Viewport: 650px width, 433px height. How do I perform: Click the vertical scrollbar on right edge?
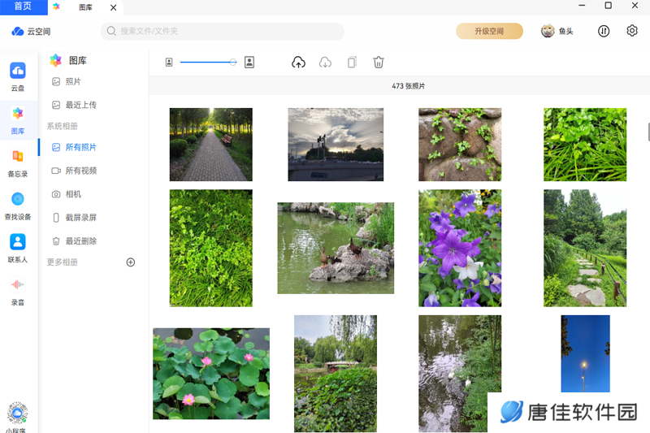(x=648, y=132)
